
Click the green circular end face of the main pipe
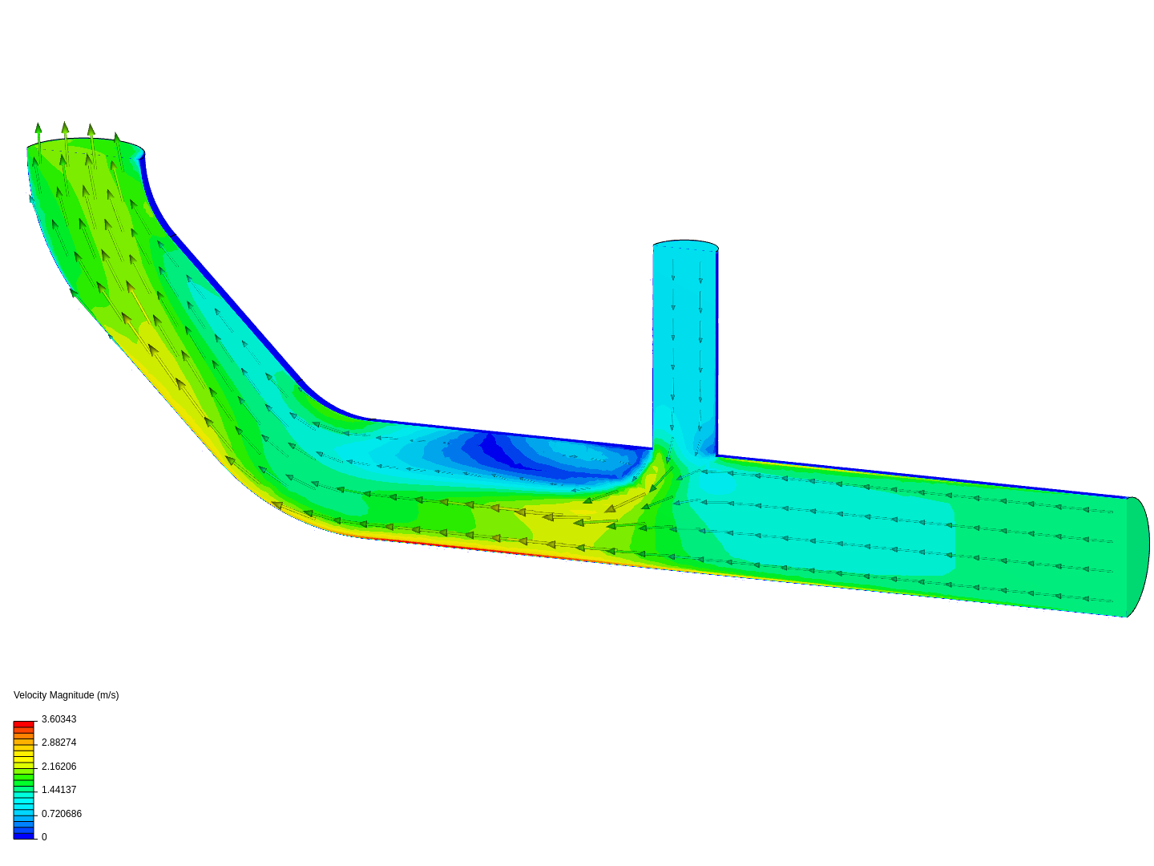click(x=1138, y=557)
